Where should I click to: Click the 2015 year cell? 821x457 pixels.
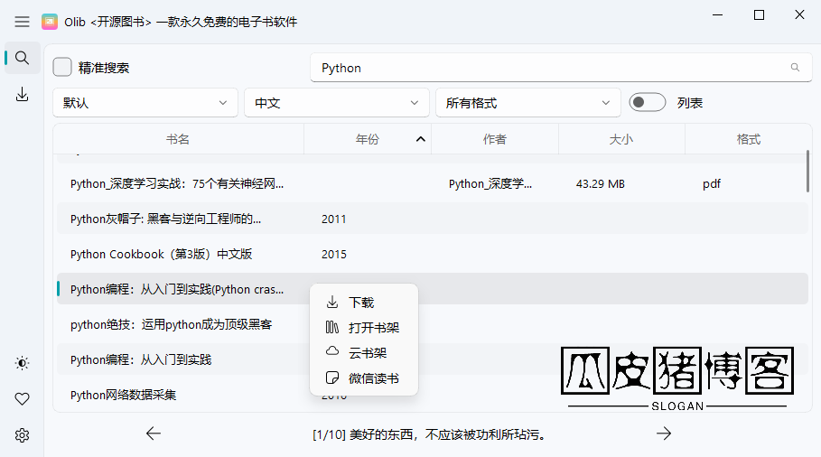coord(333,254)
